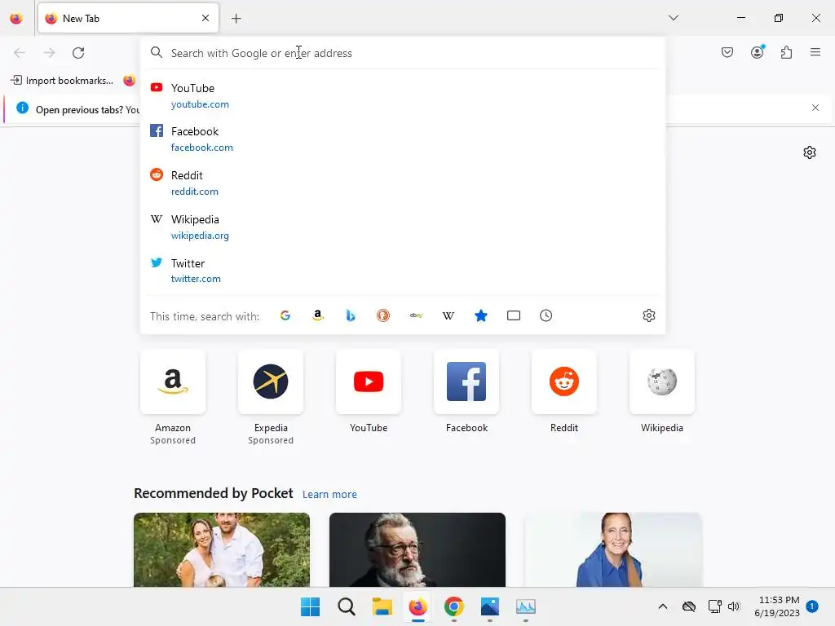Click the Firefox View icon

pyautogui.click(x=16, y=19)
